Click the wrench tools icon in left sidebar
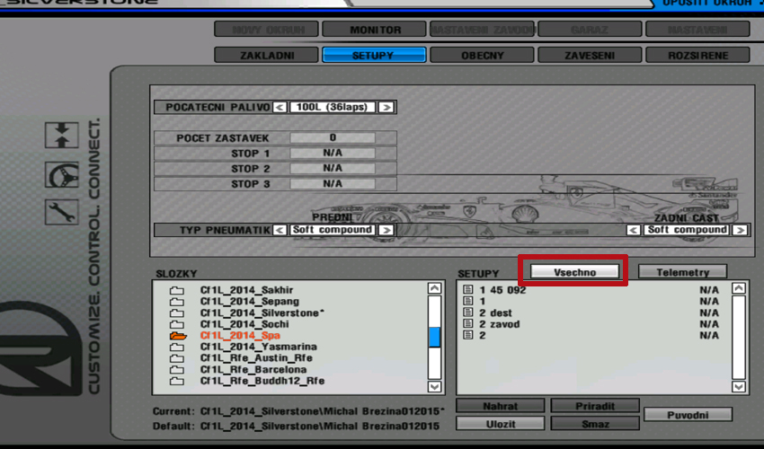Viewport: 764px width, 449px height. click(x=62, y=211)
